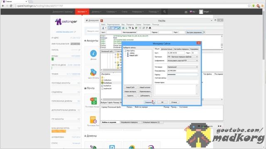Click the bookmark star in the address bar
This screenshot has height=149, width=266.
point(249,6)
